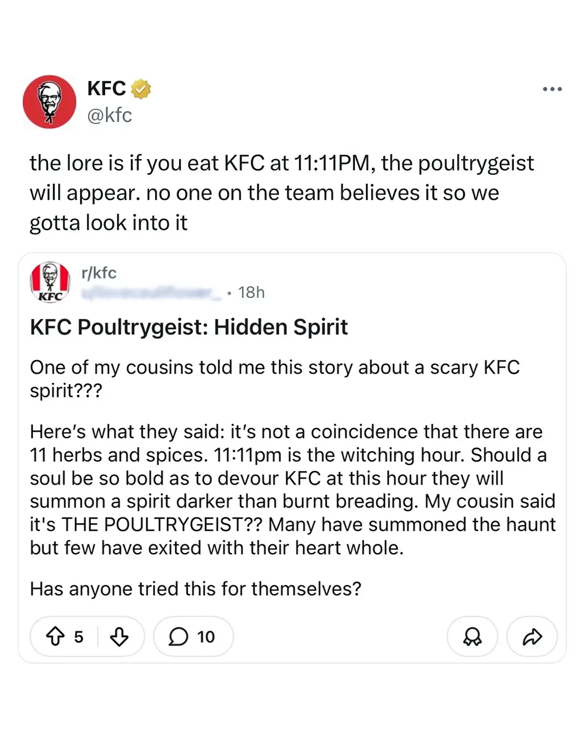Screen dimensions: 588x735
Task: Click the 18h post timestamp
Action: click(251, 293)
